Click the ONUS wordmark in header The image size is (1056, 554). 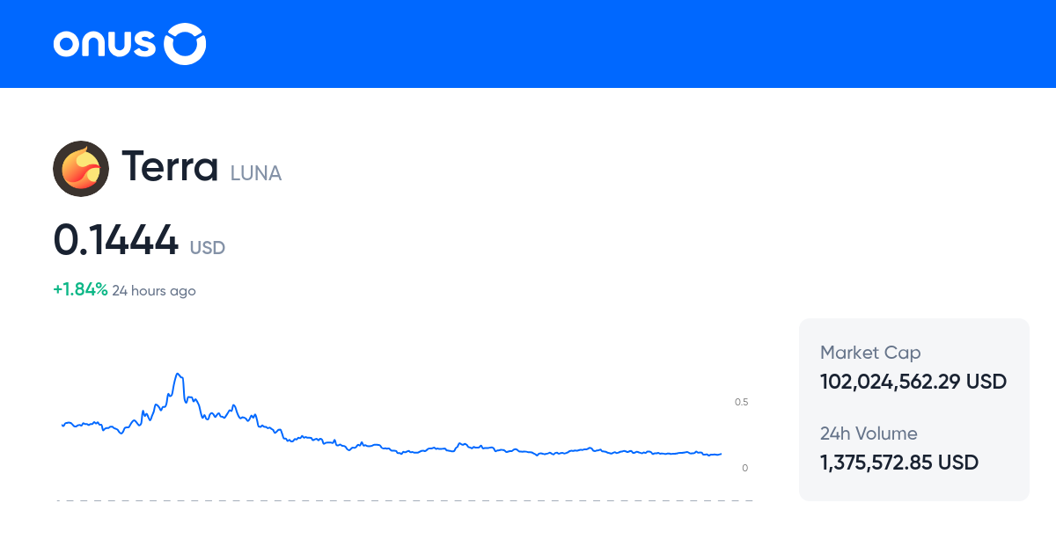(104, 44)
